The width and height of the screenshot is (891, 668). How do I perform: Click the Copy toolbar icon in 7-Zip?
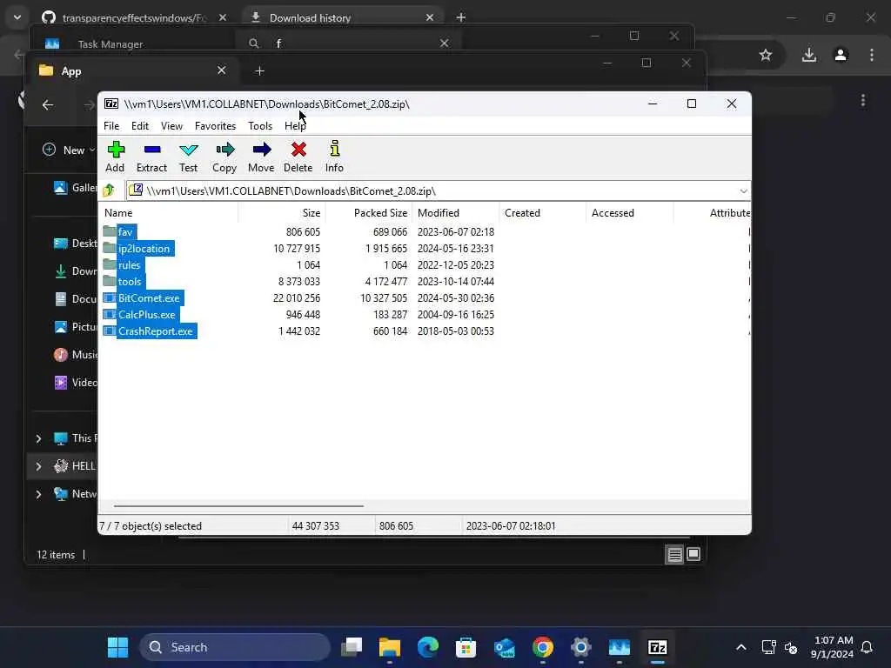point(224,157)
